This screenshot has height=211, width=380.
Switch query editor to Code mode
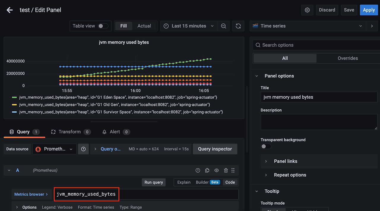[230, 182]
